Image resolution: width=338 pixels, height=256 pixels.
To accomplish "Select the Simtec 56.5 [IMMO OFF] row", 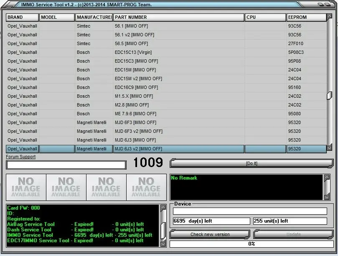I will click(x=166, y=43).
